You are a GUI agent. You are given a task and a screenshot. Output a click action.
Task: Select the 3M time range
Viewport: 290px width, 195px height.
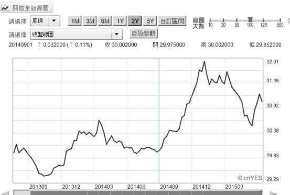90,21
